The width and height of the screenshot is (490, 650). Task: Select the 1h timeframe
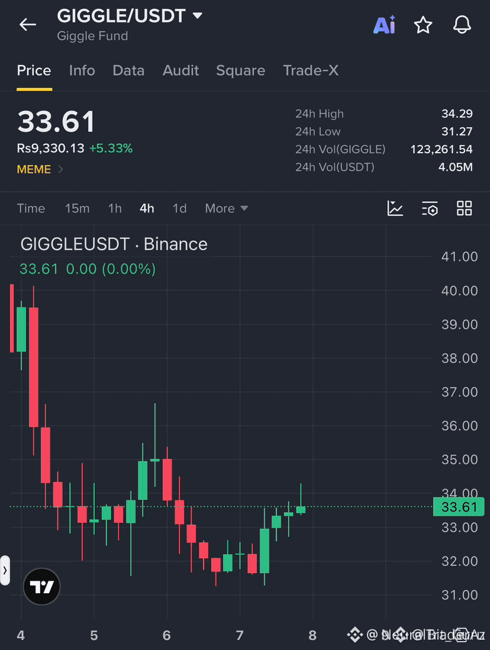coord(115,208)
